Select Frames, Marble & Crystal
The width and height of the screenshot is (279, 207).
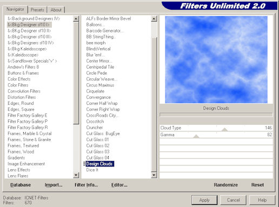[x=30, y=133]
